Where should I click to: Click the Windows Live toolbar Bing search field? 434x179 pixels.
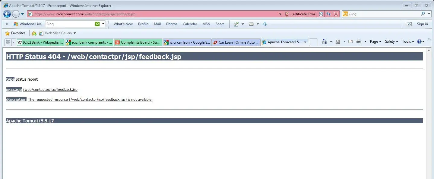tap(70, 24)
